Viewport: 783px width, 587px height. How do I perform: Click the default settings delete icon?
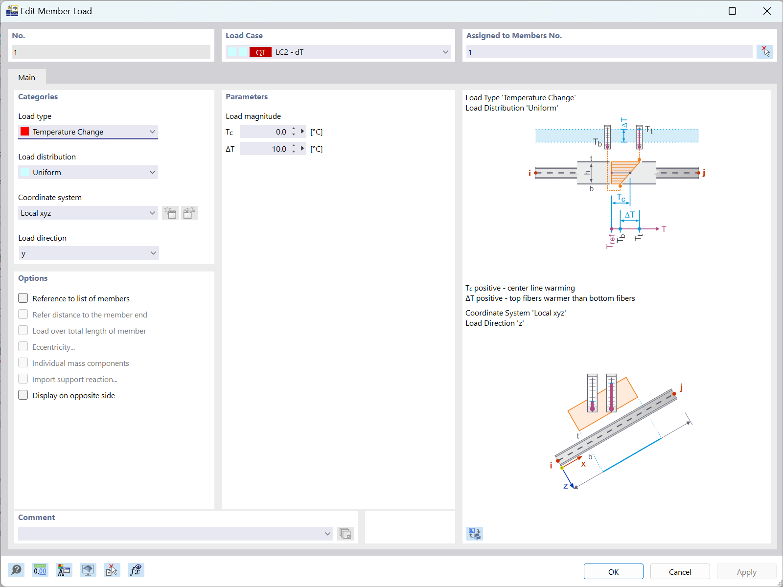[x=112, y=569]
